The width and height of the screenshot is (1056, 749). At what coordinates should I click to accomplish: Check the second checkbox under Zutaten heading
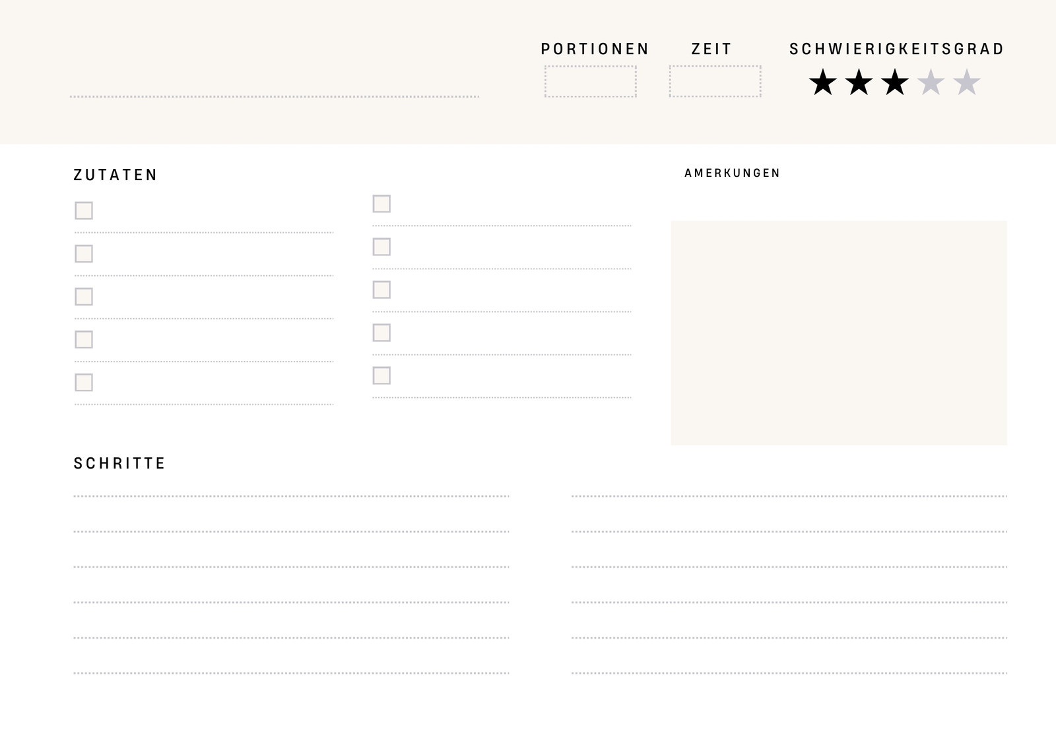84,253
